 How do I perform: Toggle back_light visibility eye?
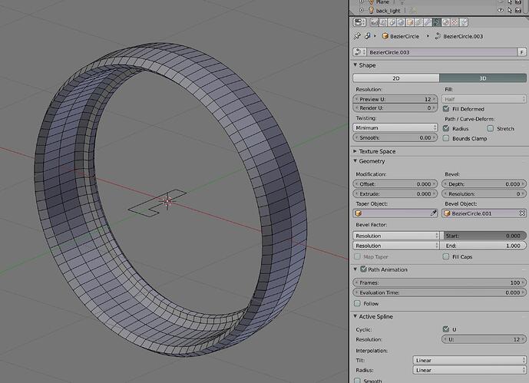coord(501,11)
